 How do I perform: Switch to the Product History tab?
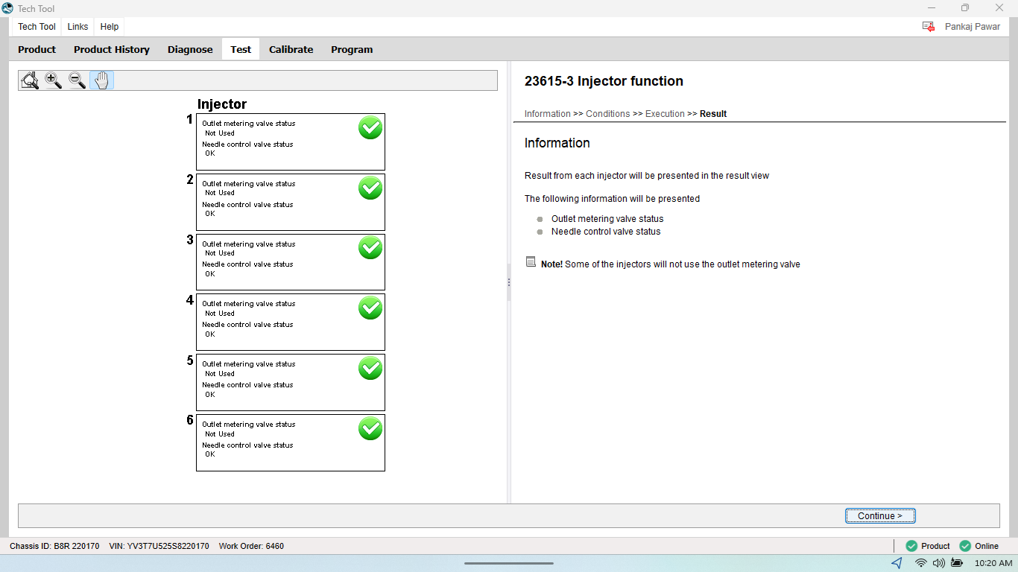pos(112,50)
